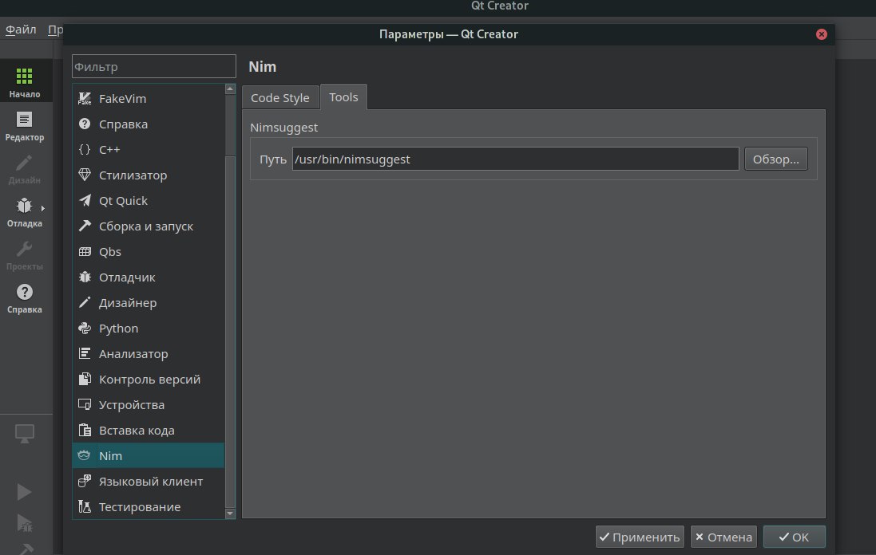Select the Python settings icon
The height and width of the screenshot is (555, 876).
(85, 328)
